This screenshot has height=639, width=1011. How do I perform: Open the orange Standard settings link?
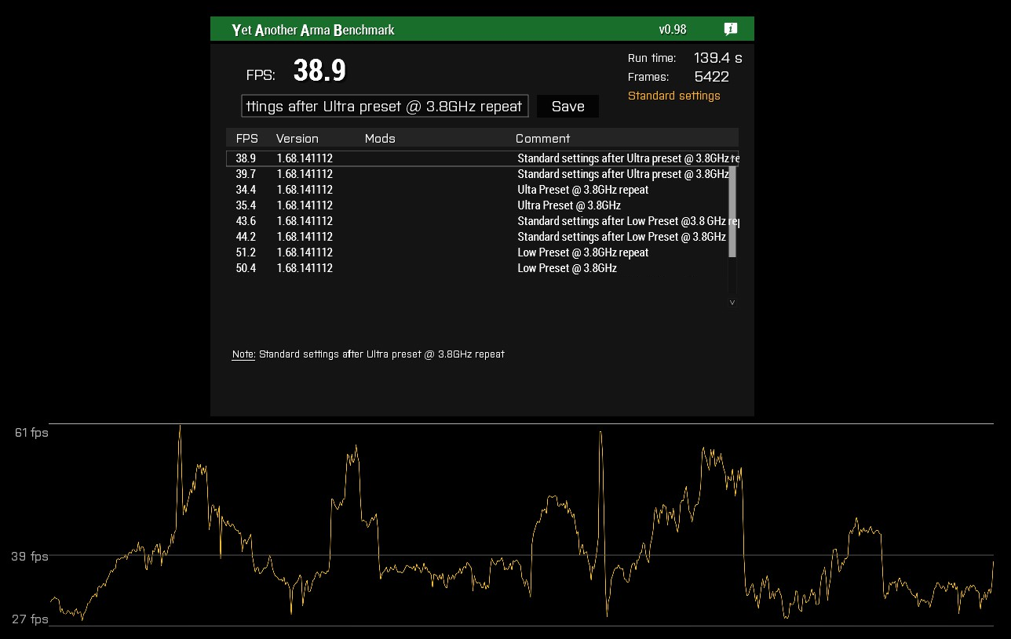point(673,96)
